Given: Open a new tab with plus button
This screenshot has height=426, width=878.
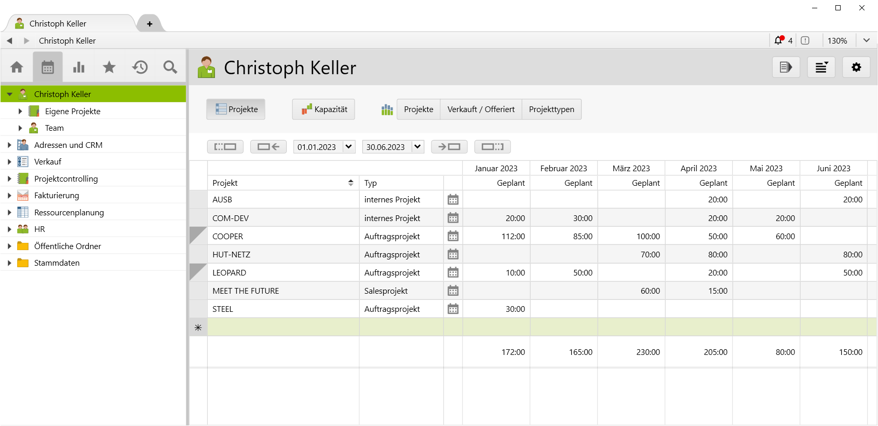Looking at the screenshot, I should coord(150,24).
